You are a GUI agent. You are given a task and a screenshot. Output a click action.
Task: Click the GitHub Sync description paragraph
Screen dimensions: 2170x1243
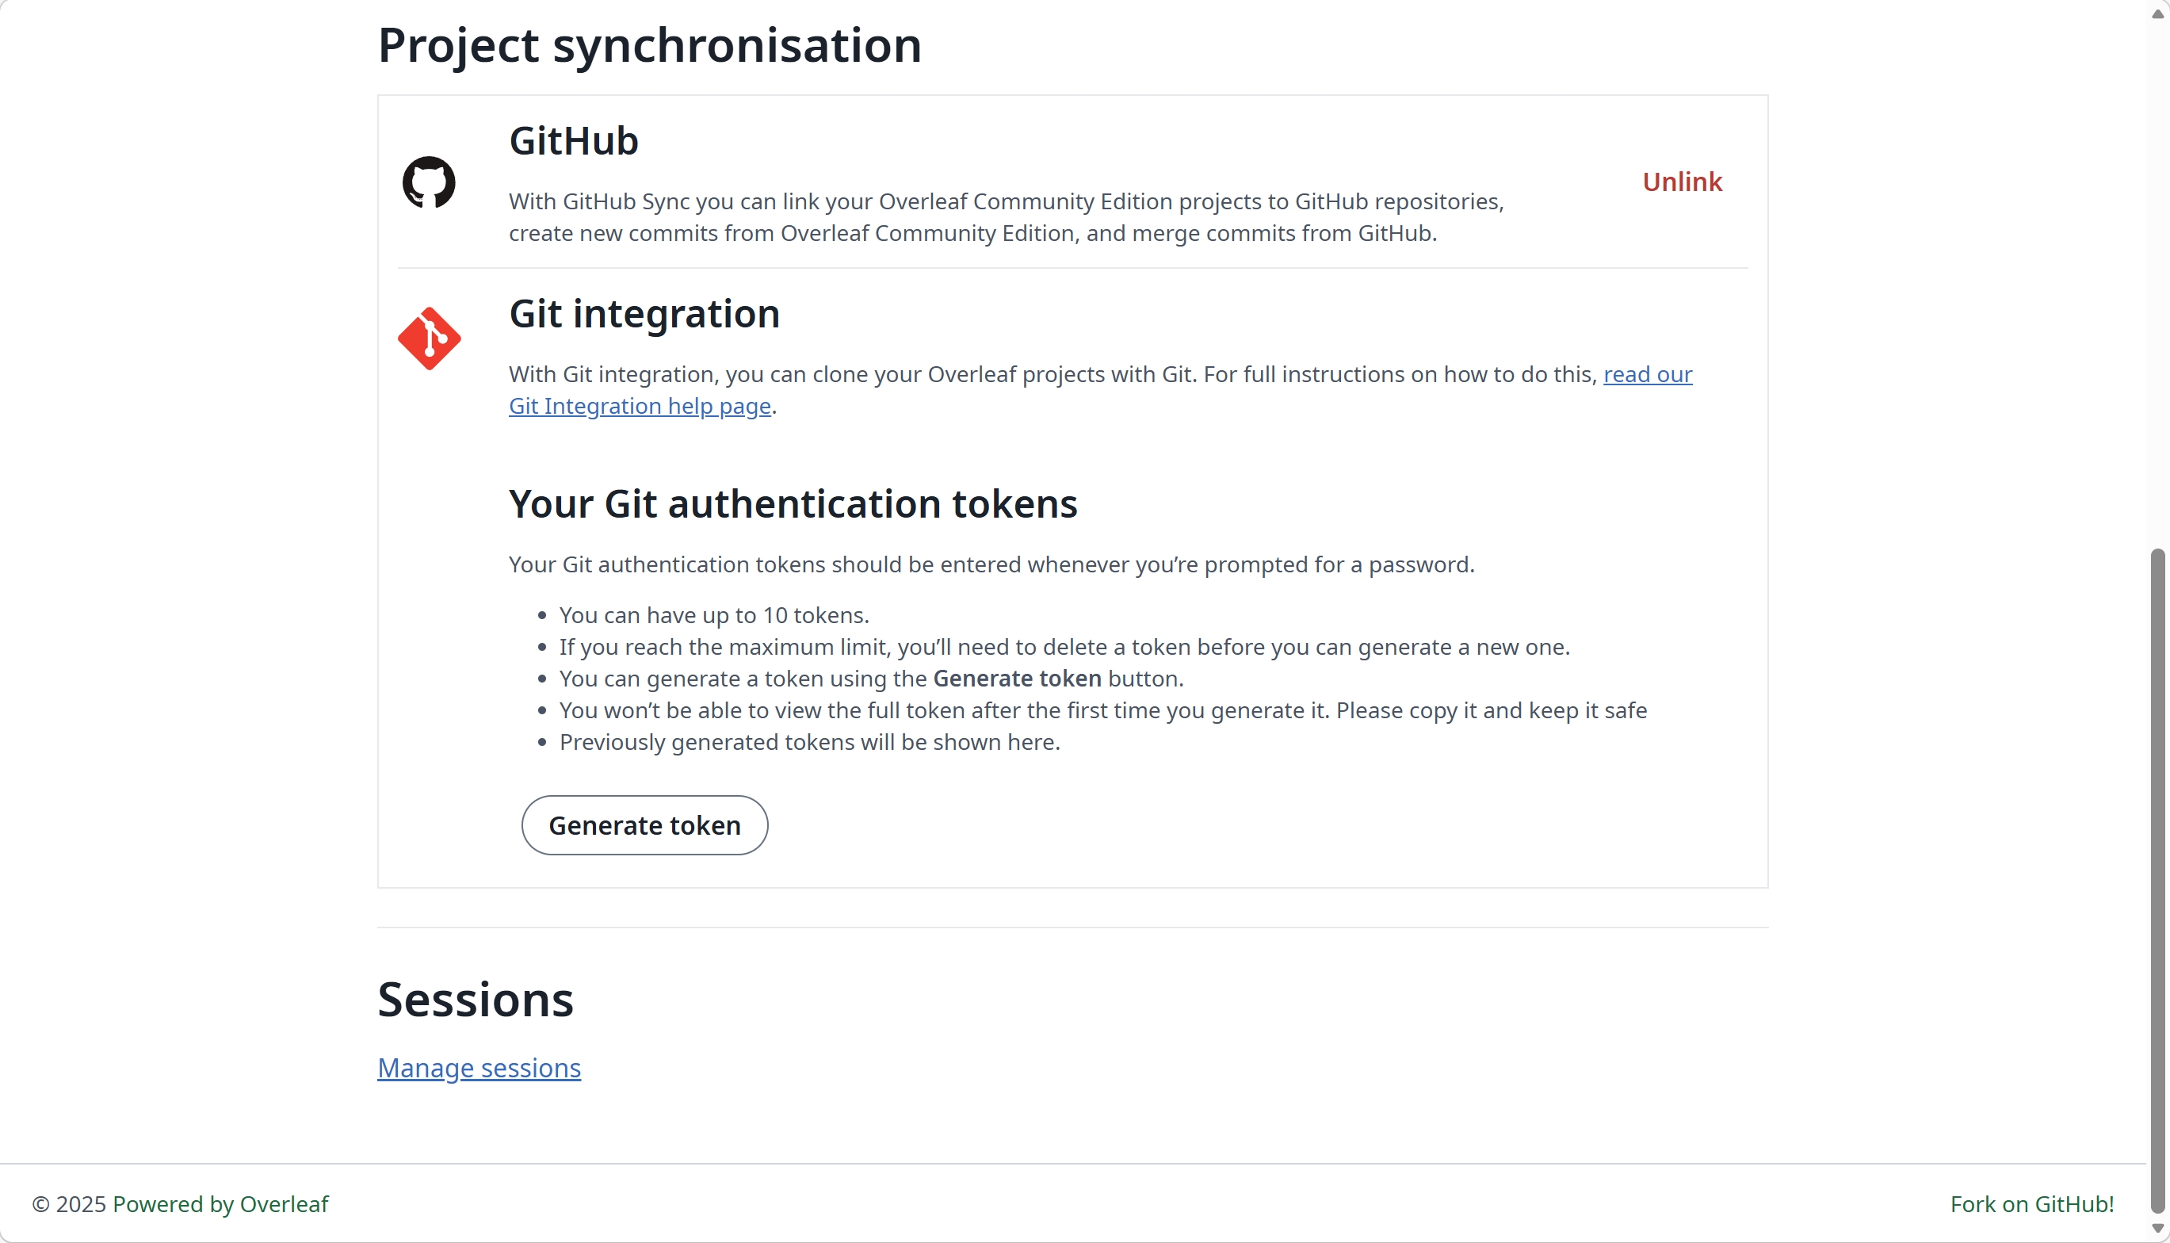[x=1006, y=218]
